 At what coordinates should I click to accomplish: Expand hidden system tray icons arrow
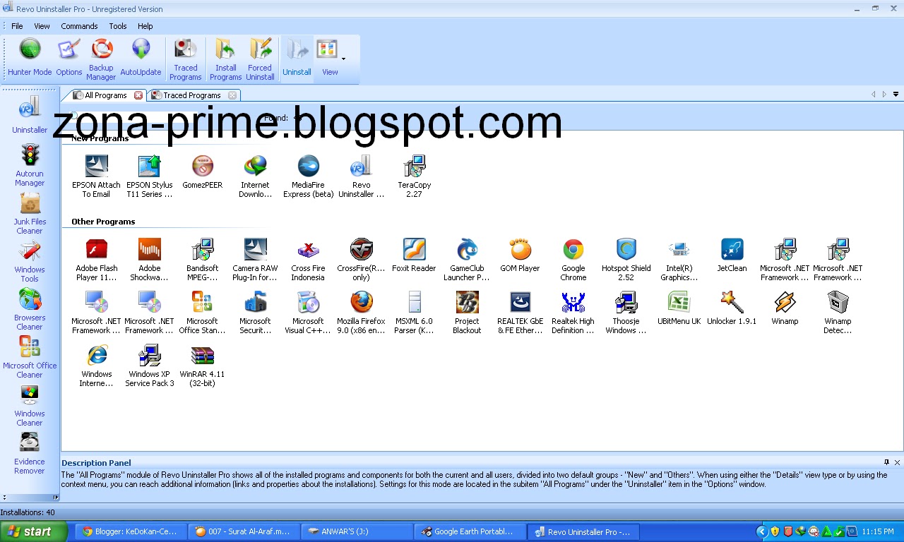(x=761, y=531)
